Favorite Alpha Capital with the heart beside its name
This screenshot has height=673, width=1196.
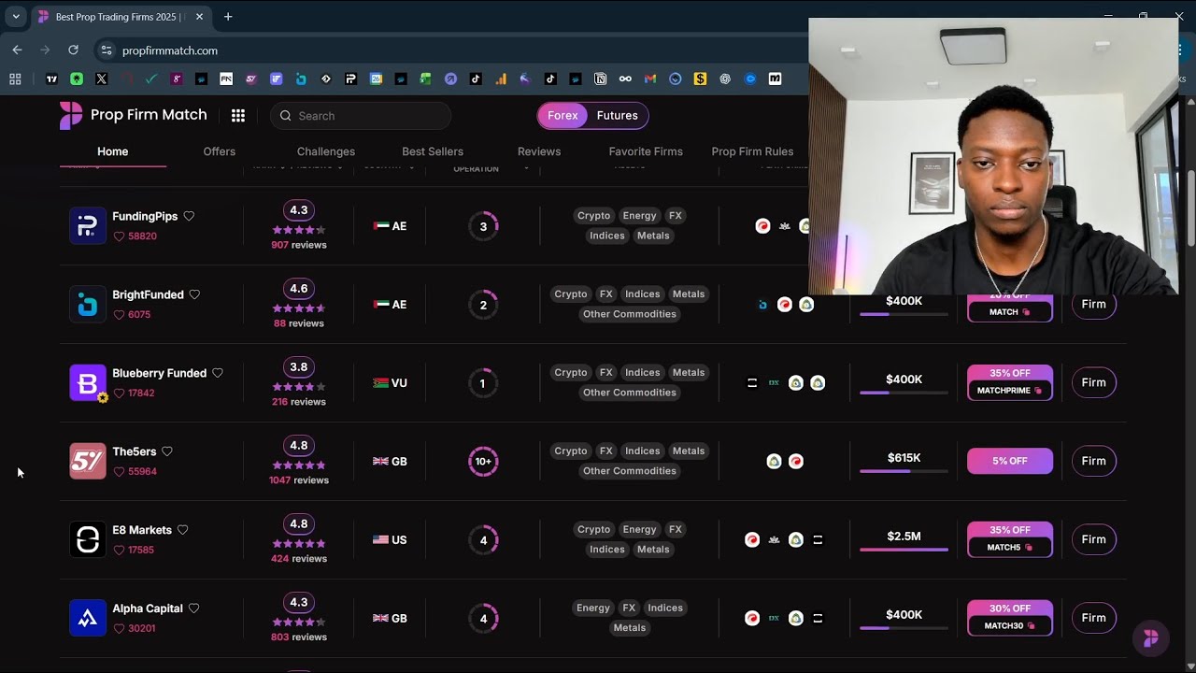(x=193, y=609)
